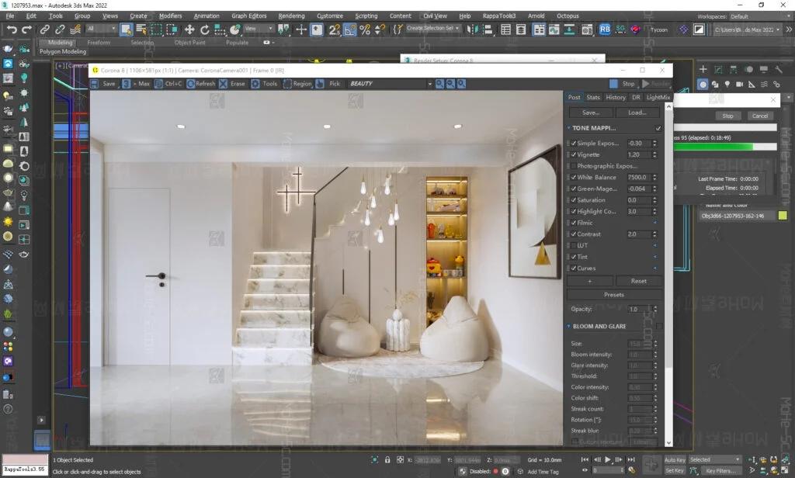Uncheck the Filmic tone mapping option
Screen dimensions: 795x478
[x=574, y=222]
